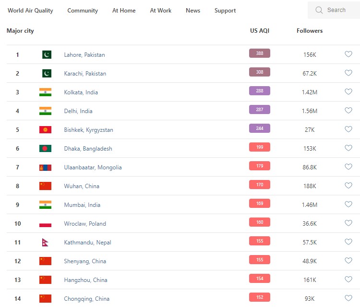This screenshot has height=307, width=360.
Task: Toggle the heart for Chongqing, China
Action: pos(348,298)
